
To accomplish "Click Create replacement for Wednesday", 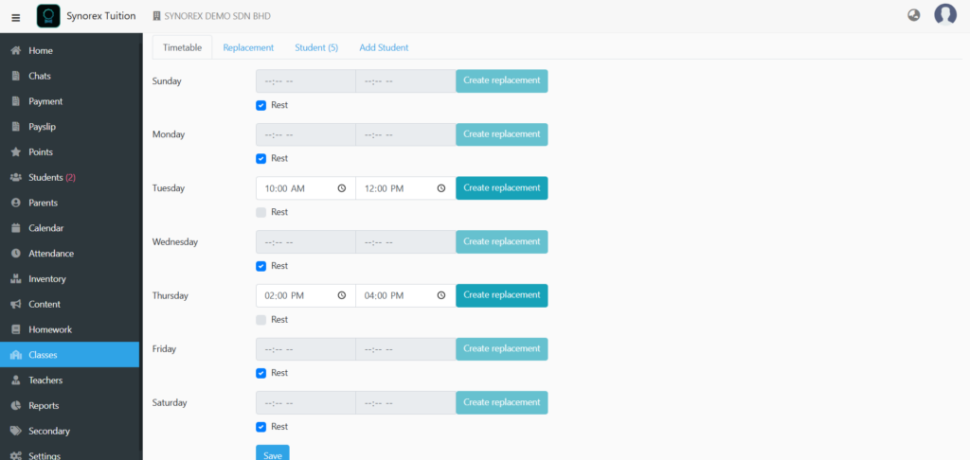I will (x=502, y=241).
